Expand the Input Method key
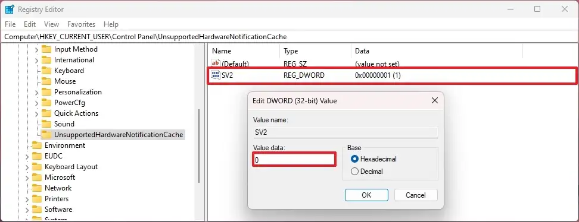Viewport: 579px width, 222px height. (36, 49)
